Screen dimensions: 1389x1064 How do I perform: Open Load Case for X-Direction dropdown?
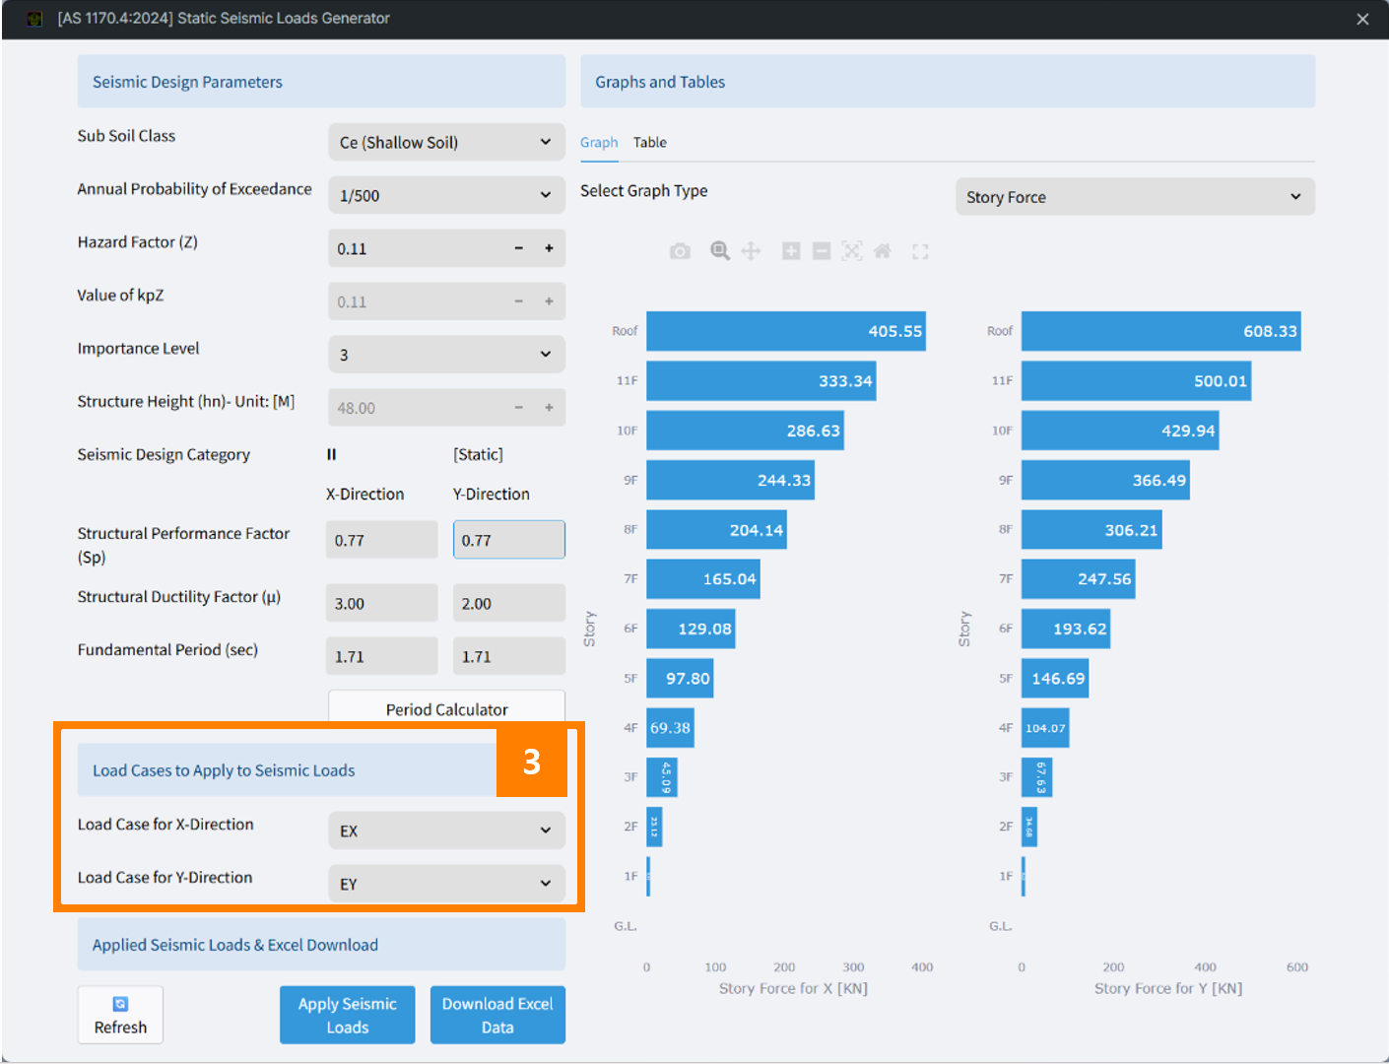(446, 831)
